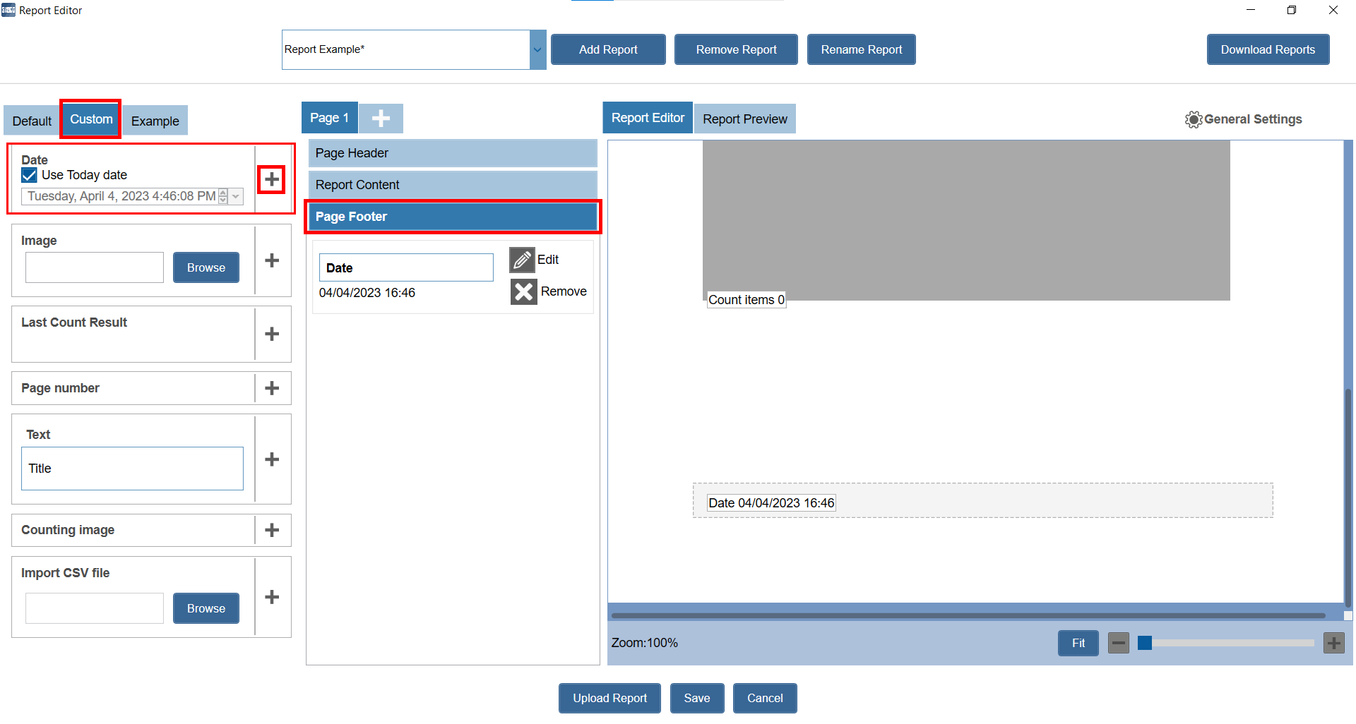
Task: Open the date picker dropdown arrow
Action: [x=237, y=197]
